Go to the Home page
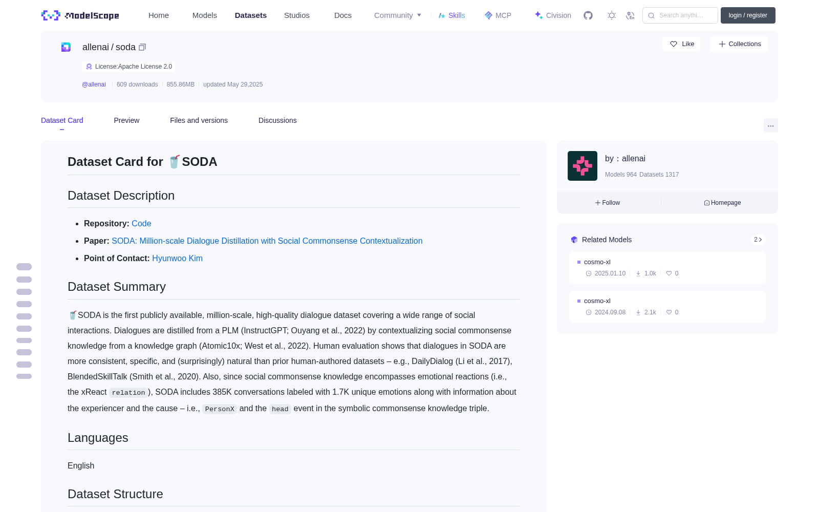Viewport: 819px width, 512px height. [x=159, y=15]
